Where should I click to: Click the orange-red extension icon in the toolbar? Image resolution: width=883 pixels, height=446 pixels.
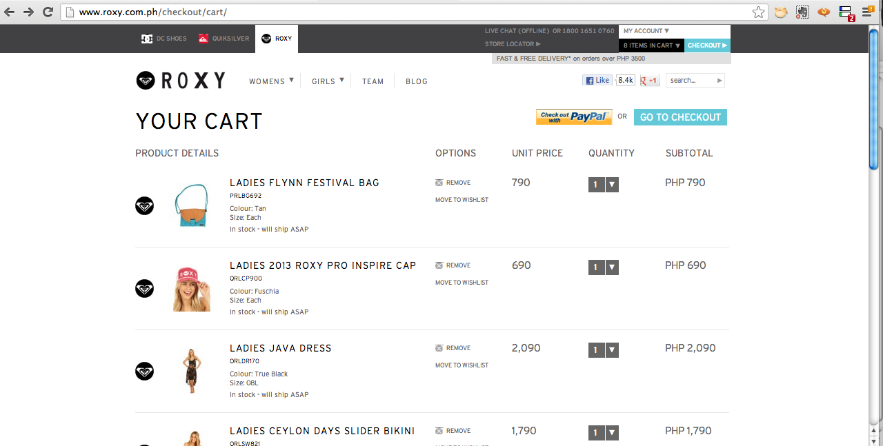pyautogui.click(x=824, y=12)
